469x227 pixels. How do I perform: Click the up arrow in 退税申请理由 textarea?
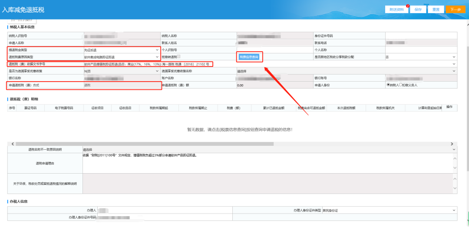tap(455, 158)
